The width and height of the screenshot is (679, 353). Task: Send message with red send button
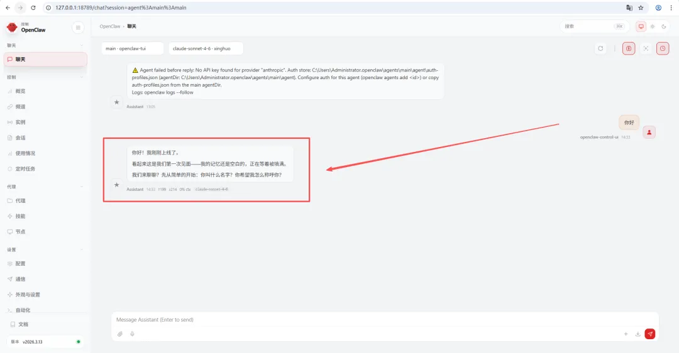tap(650, 334)
